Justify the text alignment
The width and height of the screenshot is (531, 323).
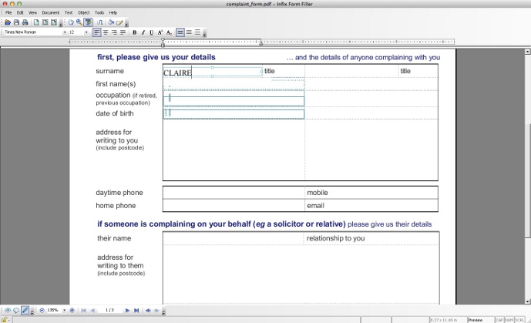(x=123, y=32)
